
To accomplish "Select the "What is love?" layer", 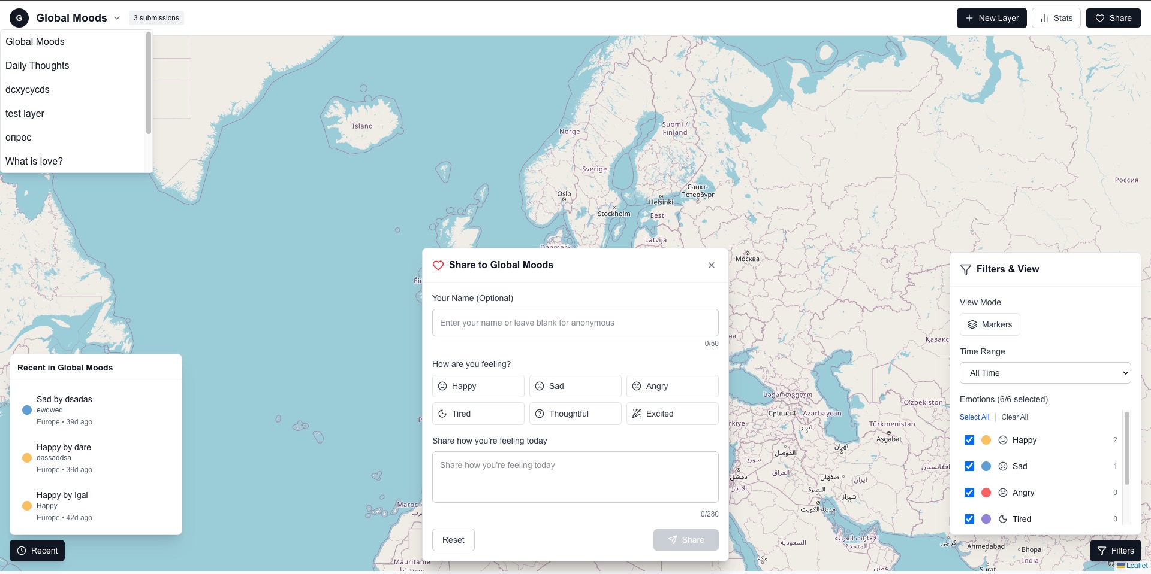I will 34,161.
